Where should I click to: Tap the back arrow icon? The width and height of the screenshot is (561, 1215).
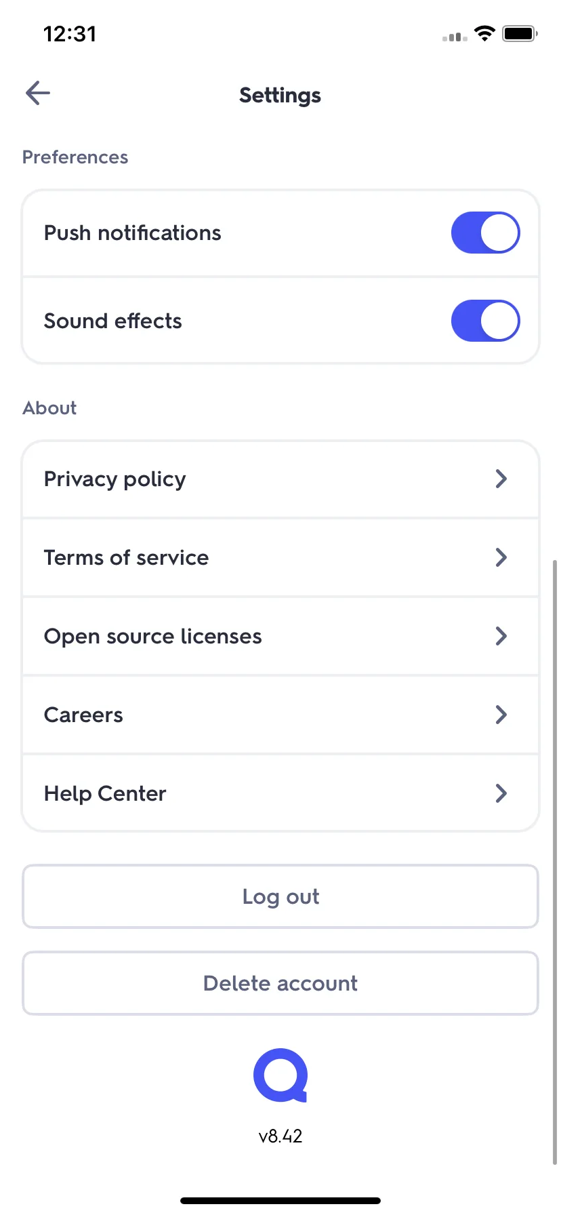[x=38, y=94]
